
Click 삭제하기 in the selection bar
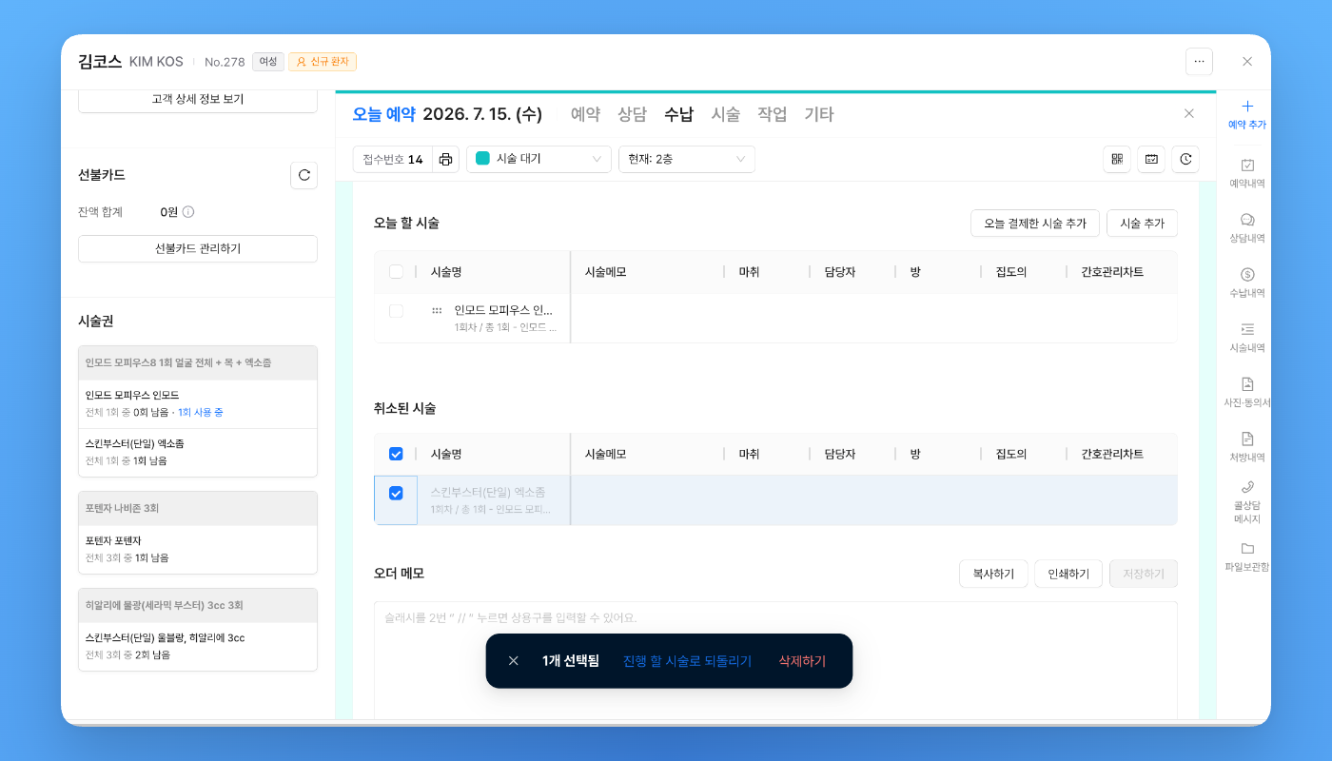(802, 661)
